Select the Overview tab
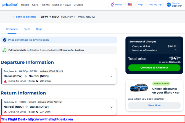 click(12, 29)
